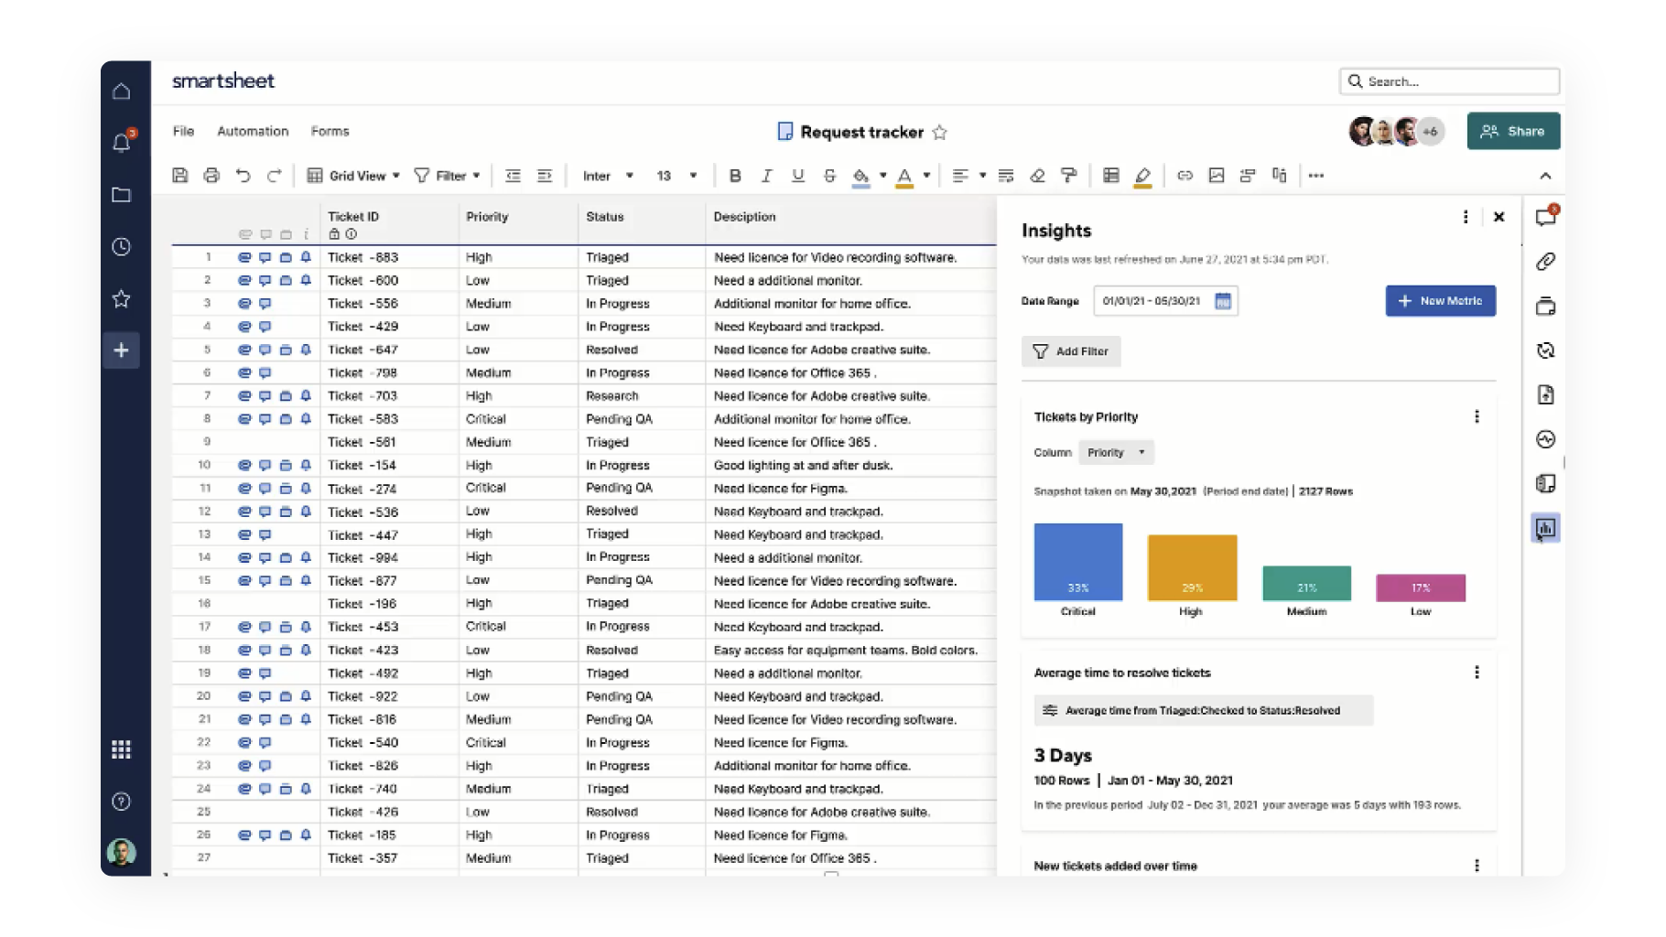1666x937 pixels.
Task: Click the Share button
Action: point(1513,131)
